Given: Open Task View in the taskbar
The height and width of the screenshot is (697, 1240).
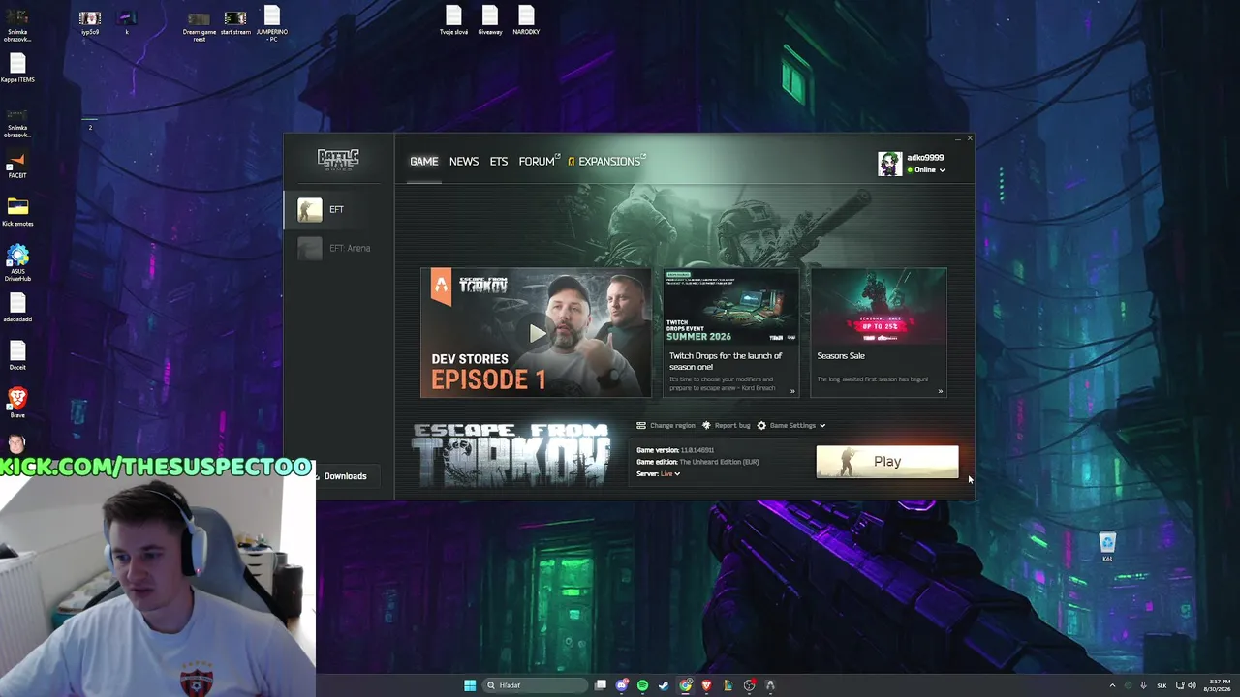Looking at the screenshot, I should click(601, 685).
